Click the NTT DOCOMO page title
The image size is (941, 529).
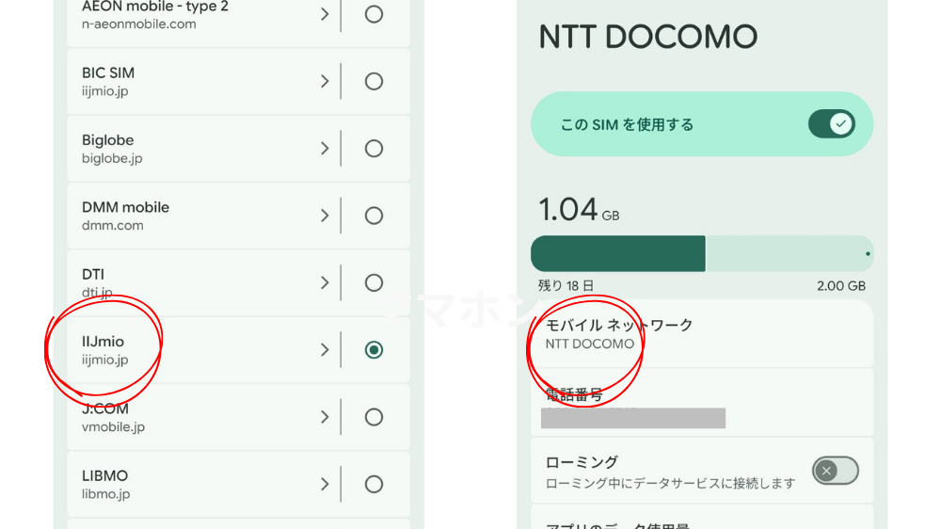point(648,37)
